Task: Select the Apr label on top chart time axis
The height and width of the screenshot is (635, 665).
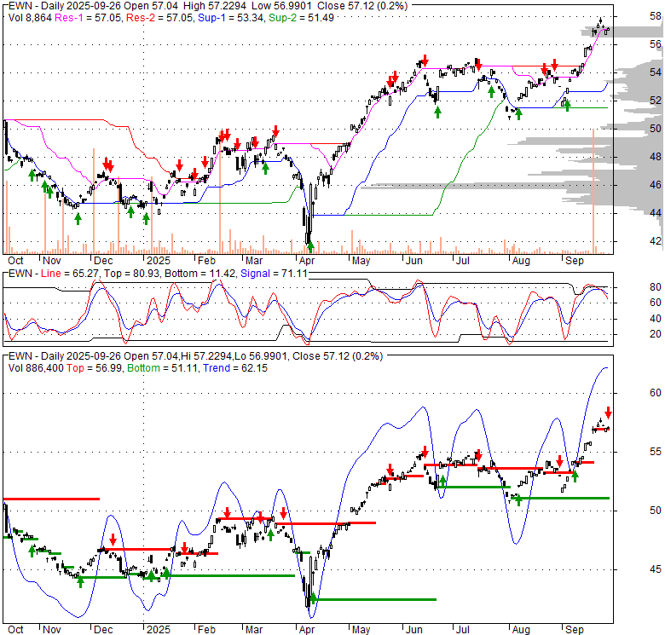Action: point(307,261)
